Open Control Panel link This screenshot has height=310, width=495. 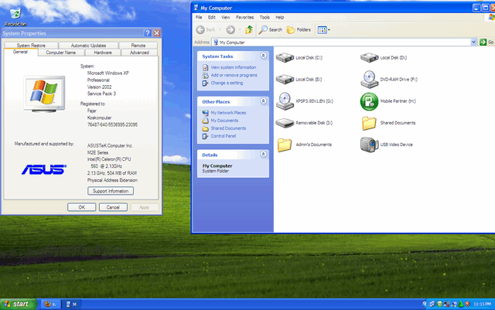pos(224,136)
